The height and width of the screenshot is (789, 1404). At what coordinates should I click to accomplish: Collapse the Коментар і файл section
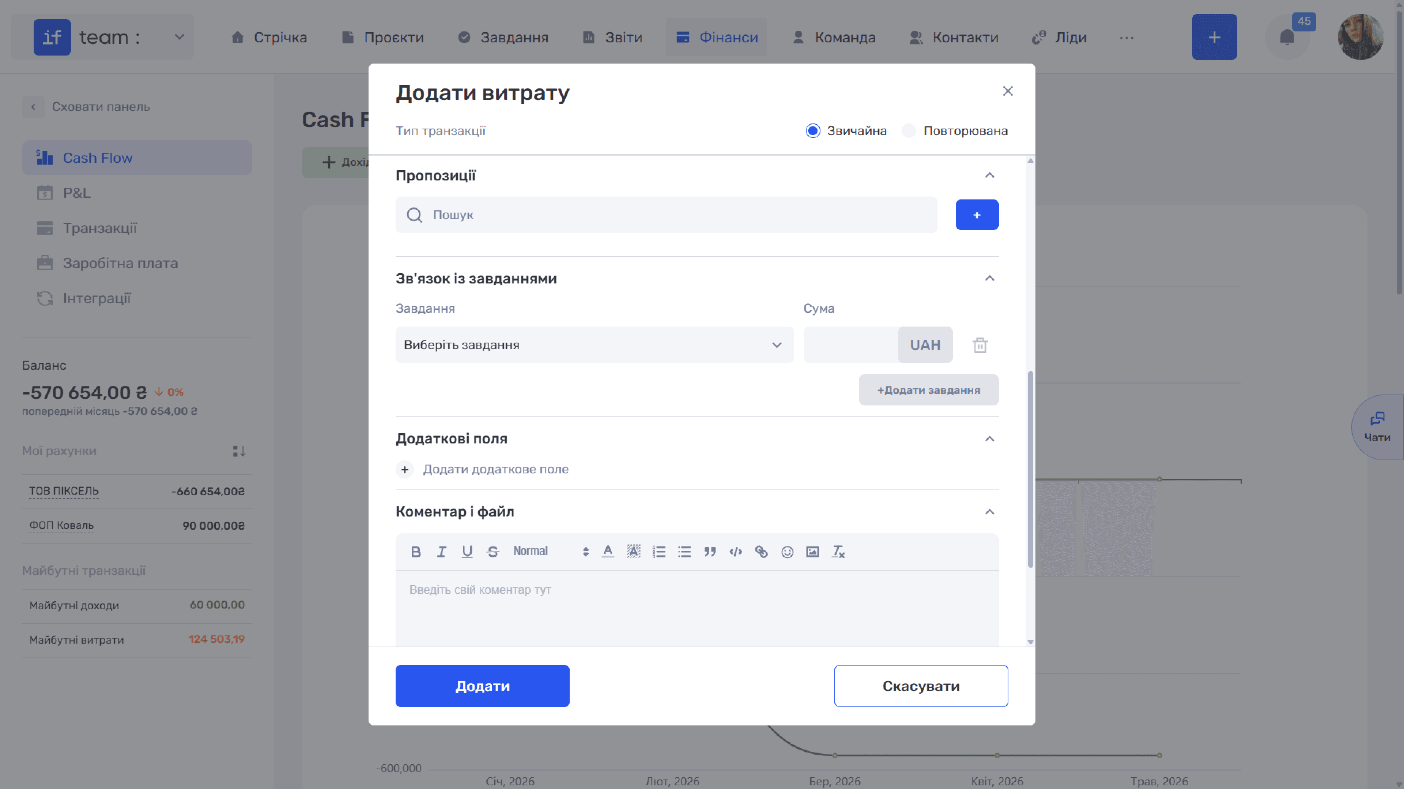(990, 512)
